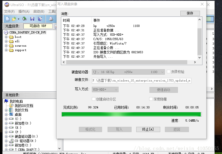This screenshot has height=154, width=222.
Task: Expand the efi folder node
Action: 6,41
